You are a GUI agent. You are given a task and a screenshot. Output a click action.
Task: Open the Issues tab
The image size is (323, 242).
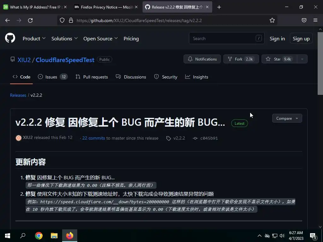[x=53, y=77]
